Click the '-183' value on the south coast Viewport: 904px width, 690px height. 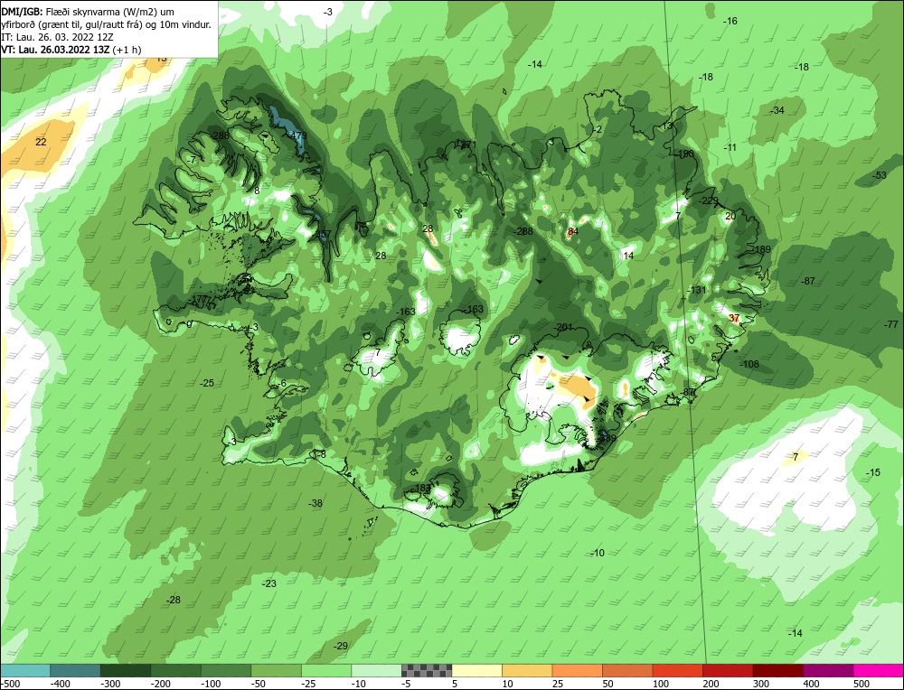421,489
